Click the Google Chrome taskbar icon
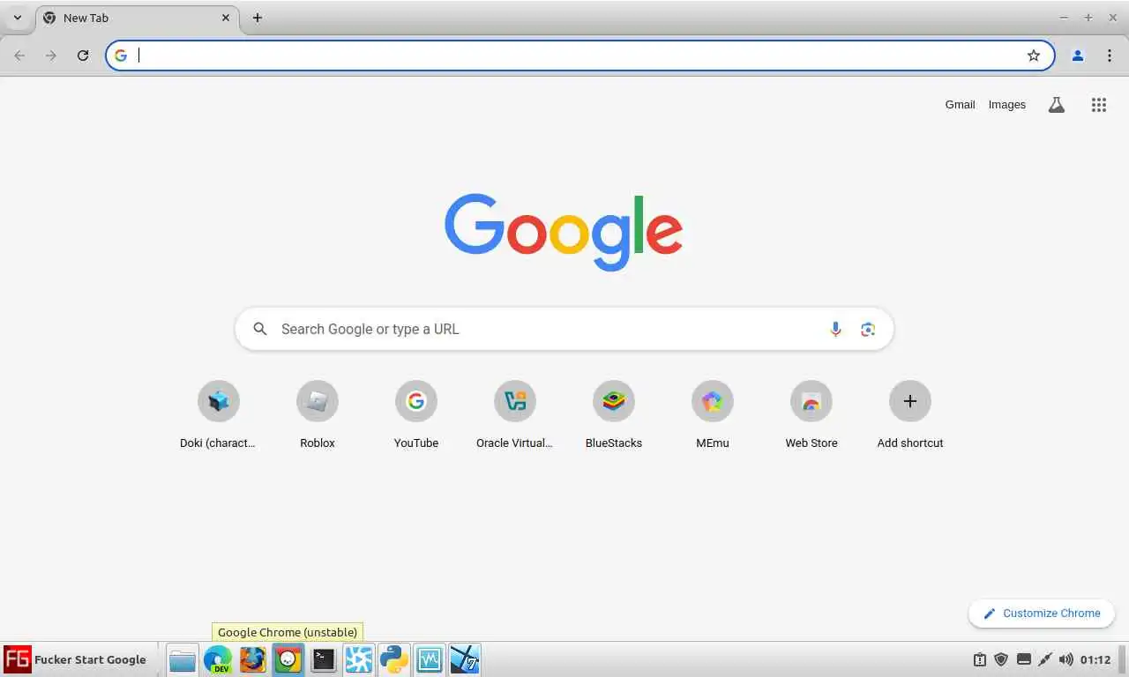The height and width of the screenshot is (677, 1129). (288, 659)
